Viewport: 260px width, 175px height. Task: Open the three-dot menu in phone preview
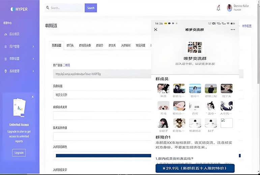233,30
